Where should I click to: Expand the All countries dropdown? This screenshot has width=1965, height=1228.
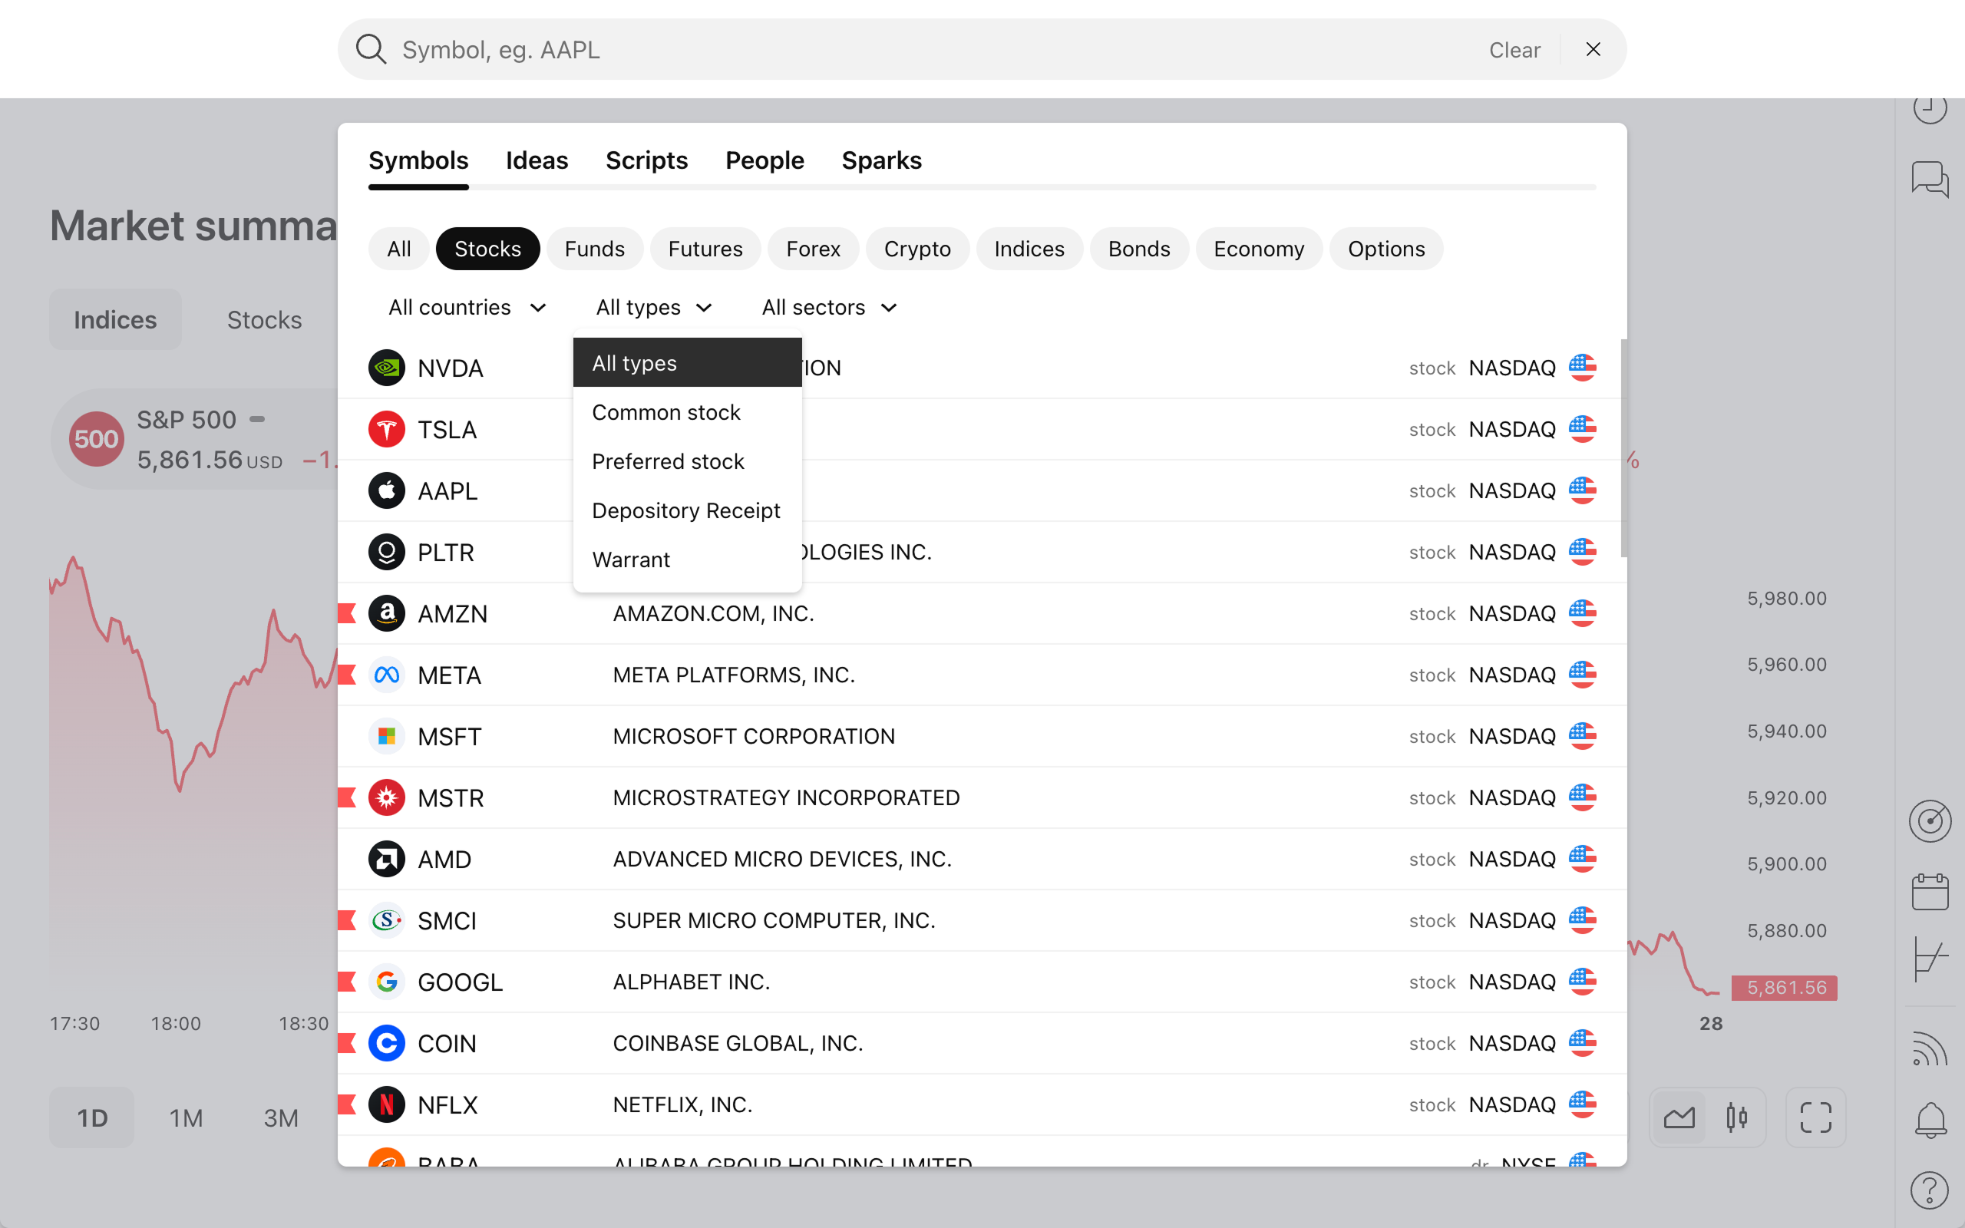pyautogui.click(x=467, y=308)
